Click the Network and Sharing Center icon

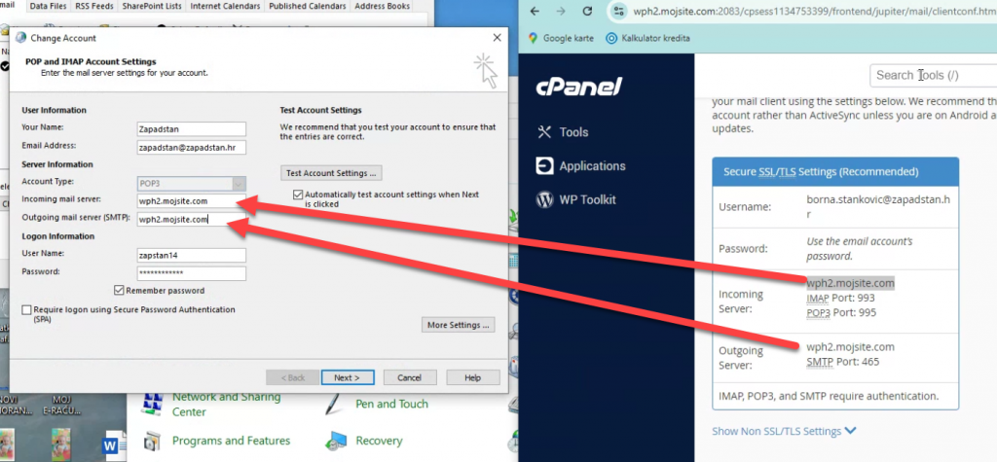tap(152, 404)
